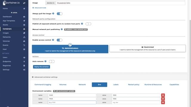Screen dimensions: 191x107
Task: Open Command & logging tab
Action: [x=43, y=84]
